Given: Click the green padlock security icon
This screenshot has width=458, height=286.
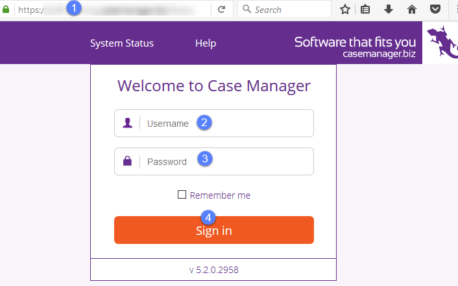Looking at the screenshot, I should (x=6, y=9).
